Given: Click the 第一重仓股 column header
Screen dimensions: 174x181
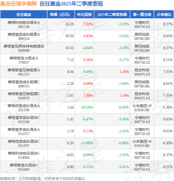Looking at the screenshot, I should (x=142, y=15).
